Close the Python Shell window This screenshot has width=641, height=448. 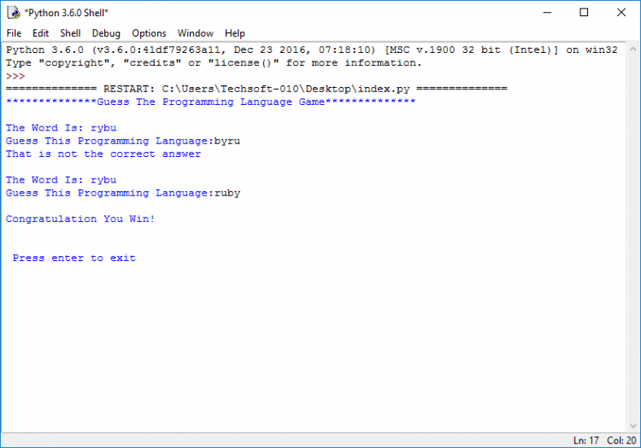[x=621, y=13]
